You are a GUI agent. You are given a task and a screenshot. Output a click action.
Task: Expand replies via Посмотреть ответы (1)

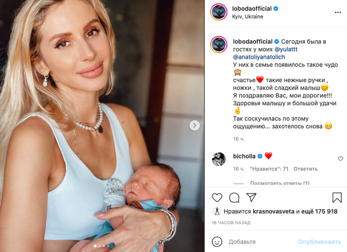coord(280,183)
